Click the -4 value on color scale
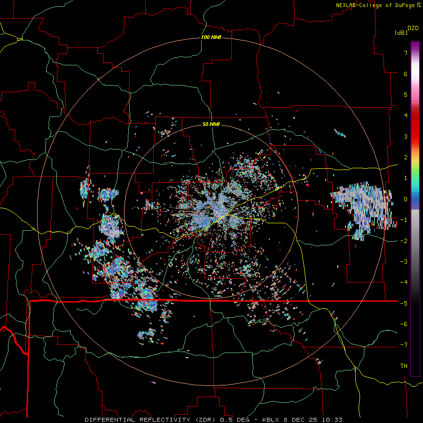The image size is (423, 423). [x=404, y=282]
